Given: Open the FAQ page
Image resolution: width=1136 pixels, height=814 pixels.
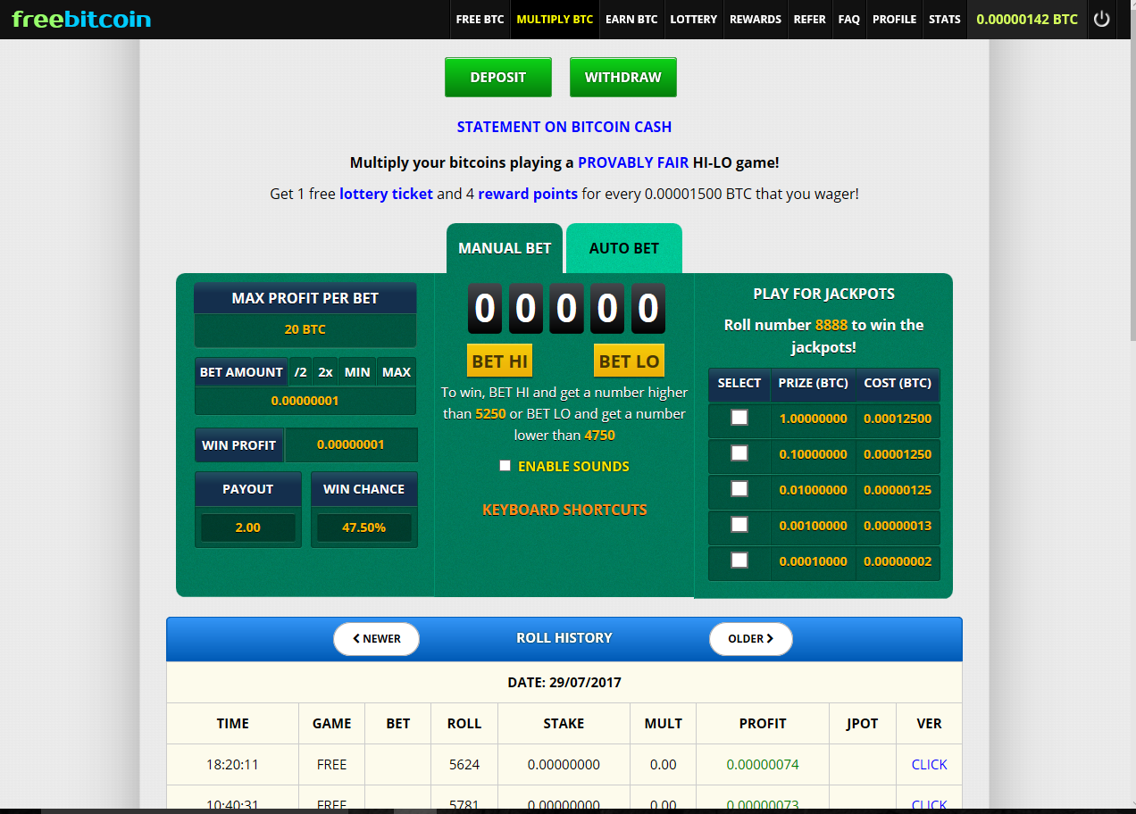Looking at the screenshot, I should [849, 19].
